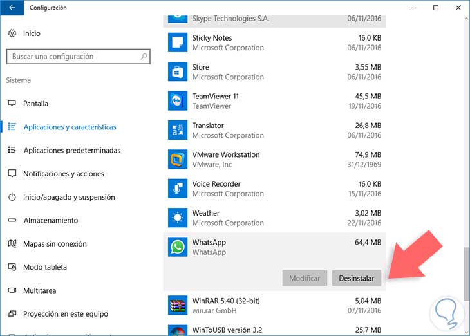Click the Almacenamiento drive icon
This screenshot has width=470, height=336.
click(x=12, y=220)
